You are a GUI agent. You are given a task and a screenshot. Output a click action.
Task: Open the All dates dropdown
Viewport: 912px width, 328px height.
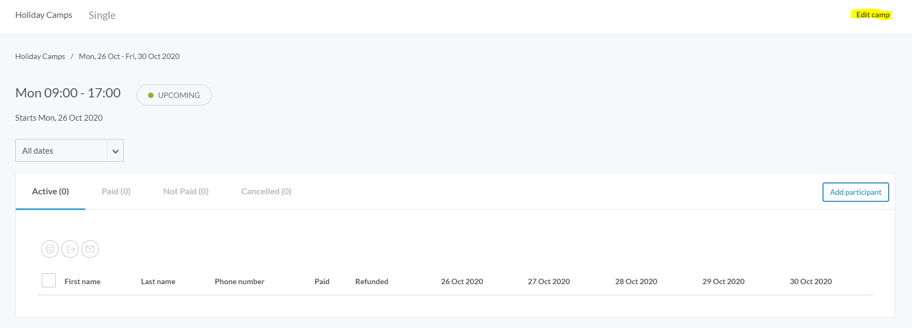coord(69,150)
